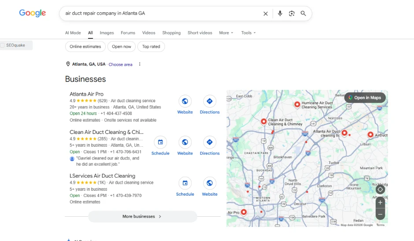This screenshot has width=414, height=241.
Task: Select the AirDuct map pin near Lilburn
Action: tap(370, 134)
